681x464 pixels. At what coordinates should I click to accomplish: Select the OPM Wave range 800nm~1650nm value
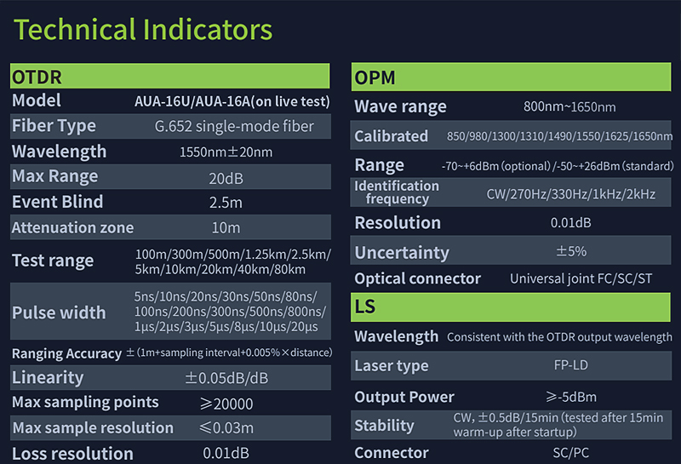(569, 107)
